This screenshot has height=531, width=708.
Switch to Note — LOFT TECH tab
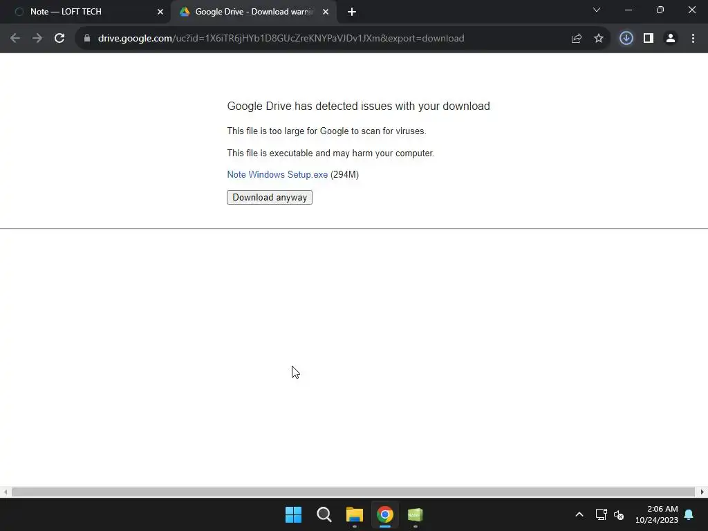coord(86,12)
